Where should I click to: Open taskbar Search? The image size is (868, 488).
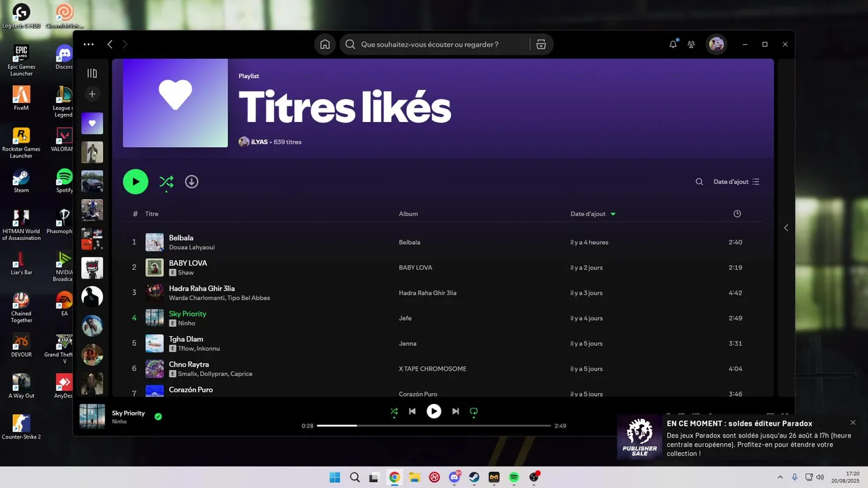pyautogui.click(x=355, y=477)
